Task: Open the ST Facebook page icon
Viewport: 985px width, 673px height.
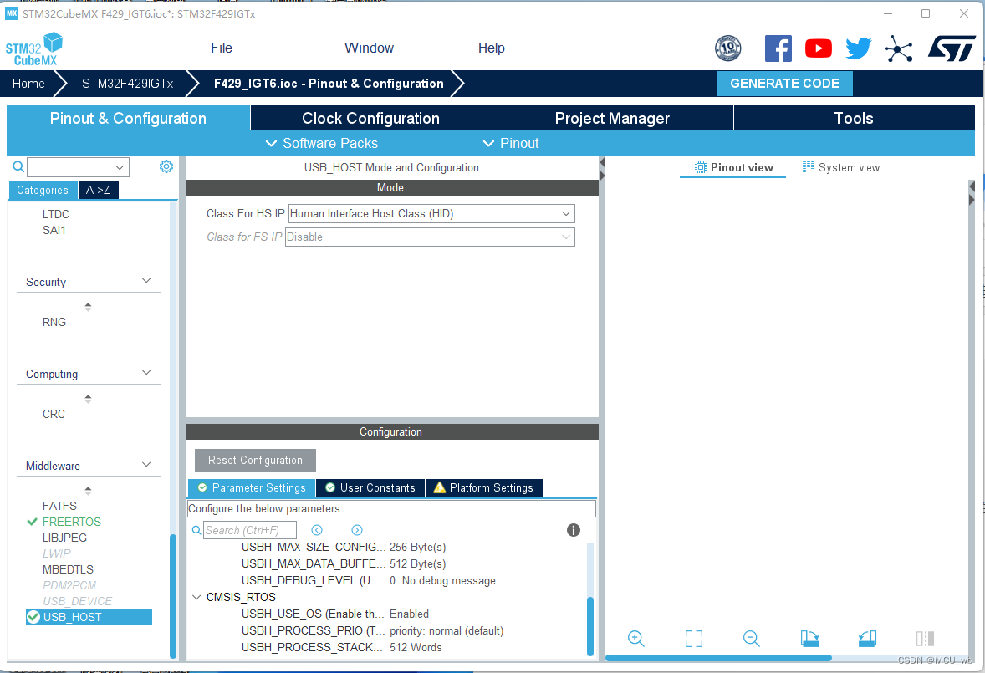Action: coord(778,48)
